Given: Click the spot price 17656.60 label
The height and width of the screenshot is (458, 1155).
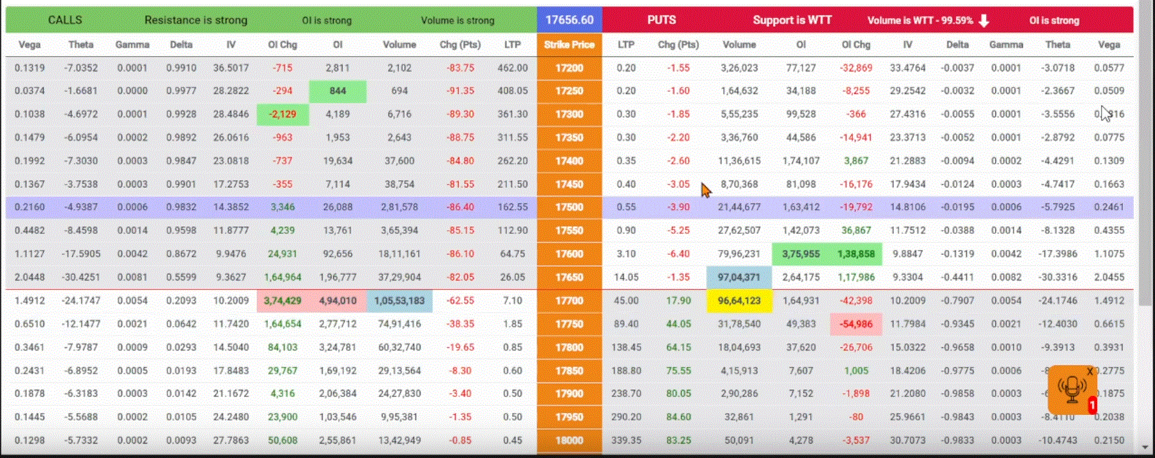Looking at the screenshot, I should [569, 20].
